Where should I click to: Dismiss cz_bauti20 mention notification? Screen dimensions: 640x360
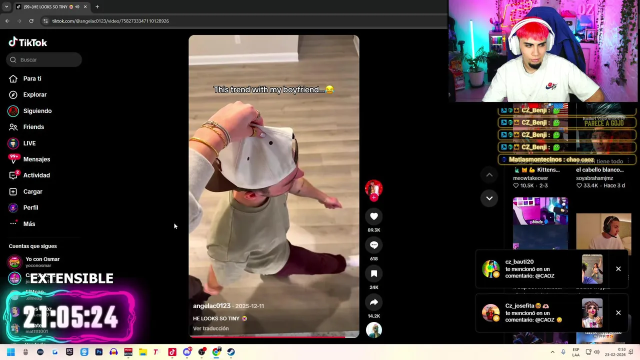[x=618, y=269]
